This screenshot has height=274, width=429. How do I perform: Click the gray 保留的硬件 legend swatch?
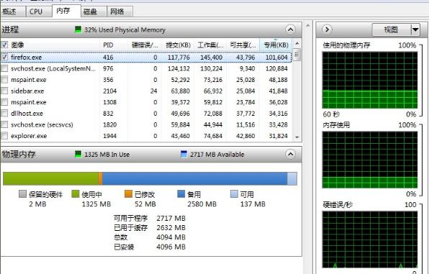[x=22, y=194]
